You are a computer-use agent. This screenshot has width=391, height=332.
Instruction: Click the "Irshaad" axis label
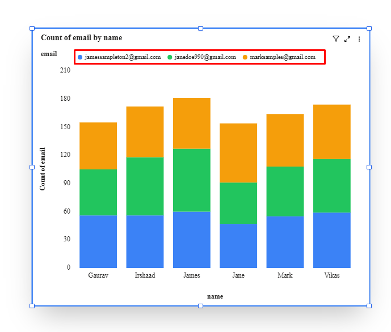[145, 276]
